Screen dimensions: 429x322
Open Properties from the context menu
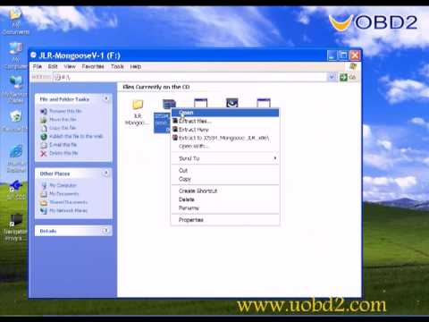(225, 220)
